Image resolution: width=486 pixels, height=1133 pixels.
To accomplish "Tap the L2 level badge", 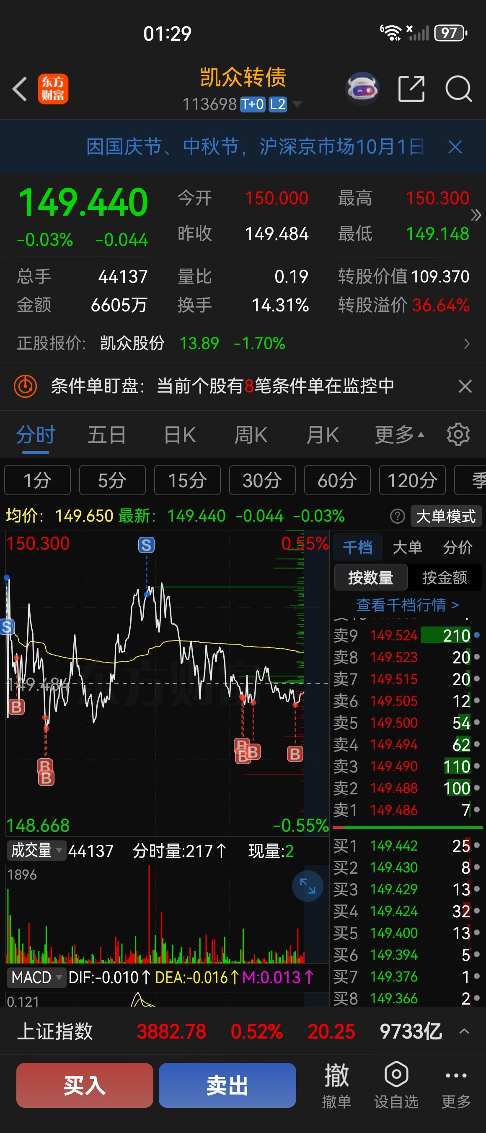I will point(277,104).
